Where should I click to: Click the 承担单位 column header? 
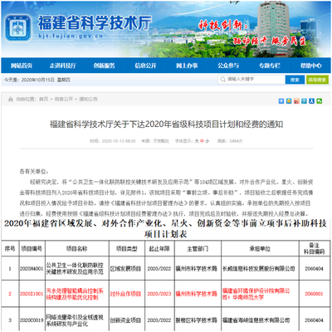(260, 249)
